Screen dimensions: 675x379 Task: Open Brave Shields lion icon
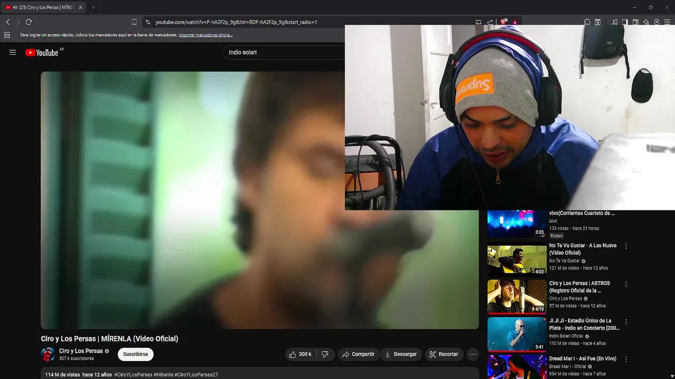click(x=504, y=22)
